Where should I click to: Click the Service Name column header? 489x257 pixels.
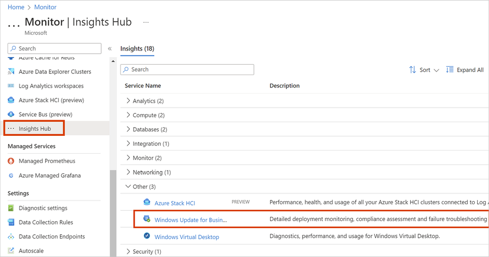pyautogui.click(x=143, y=86)
